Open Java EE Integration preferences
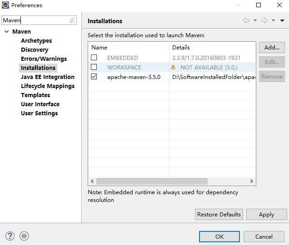 (48, 77)
